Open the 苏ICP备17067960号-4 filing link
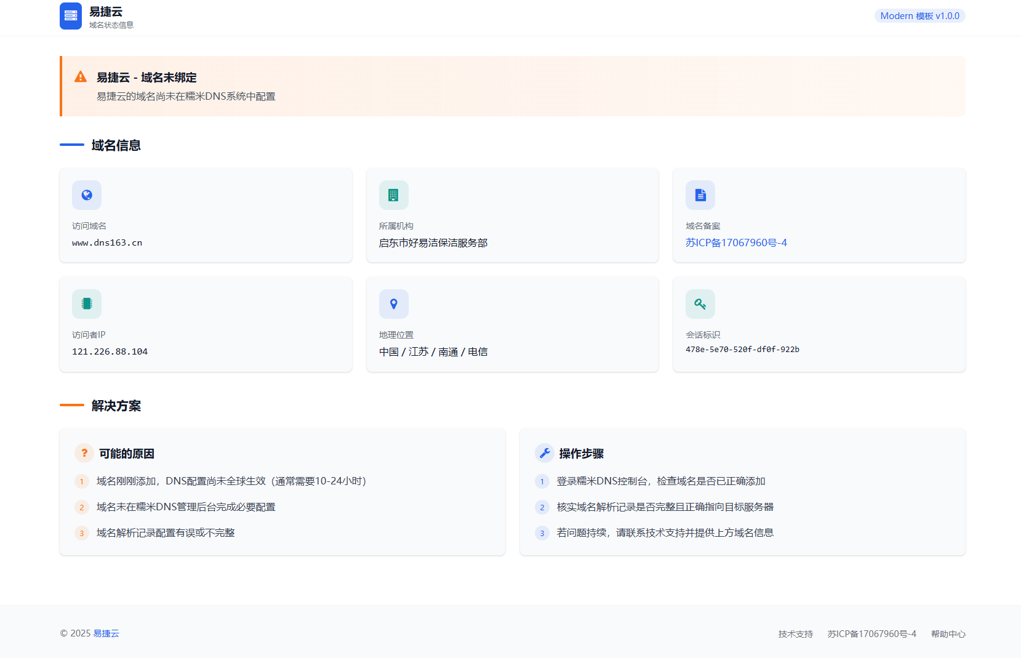The height and width of the screenshot is (658, 1021). click(x=736, y=243)
